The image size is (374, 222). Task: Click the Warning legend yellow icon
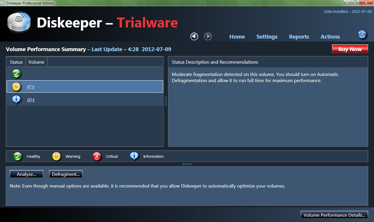tap(56, 156)
